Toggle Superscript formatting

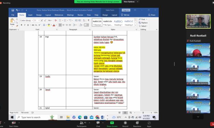(39, 25)
